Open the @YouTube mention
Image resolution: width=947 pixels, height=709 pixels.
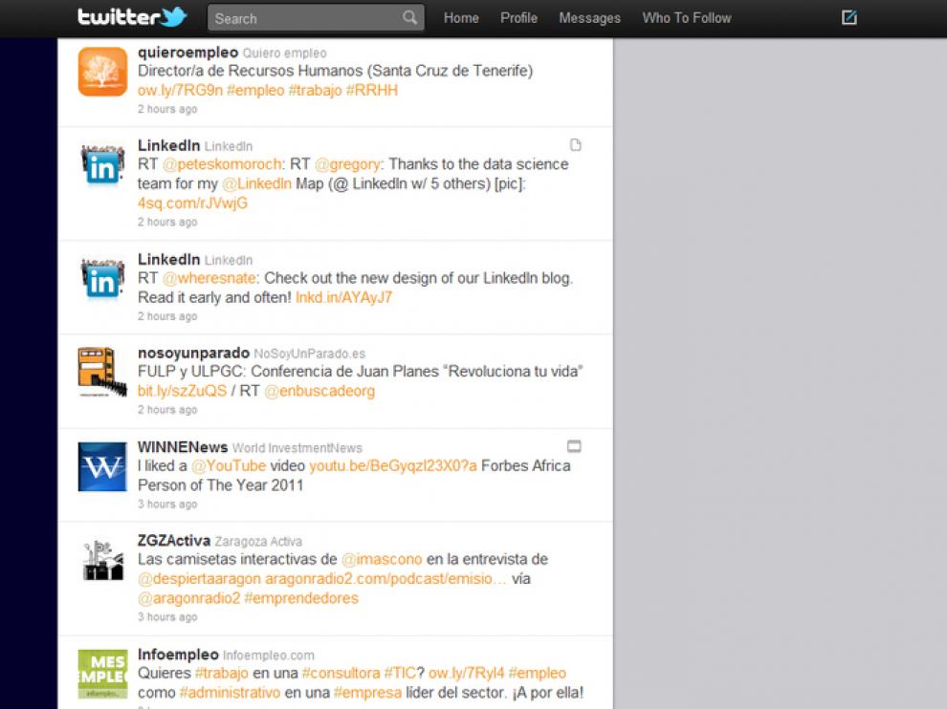[229, 466]
